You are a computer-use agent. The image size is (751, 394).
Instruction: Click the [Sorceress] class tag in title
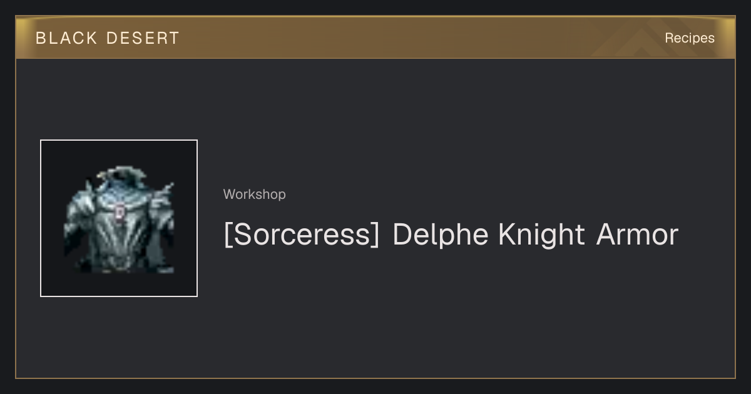point(302,235)
